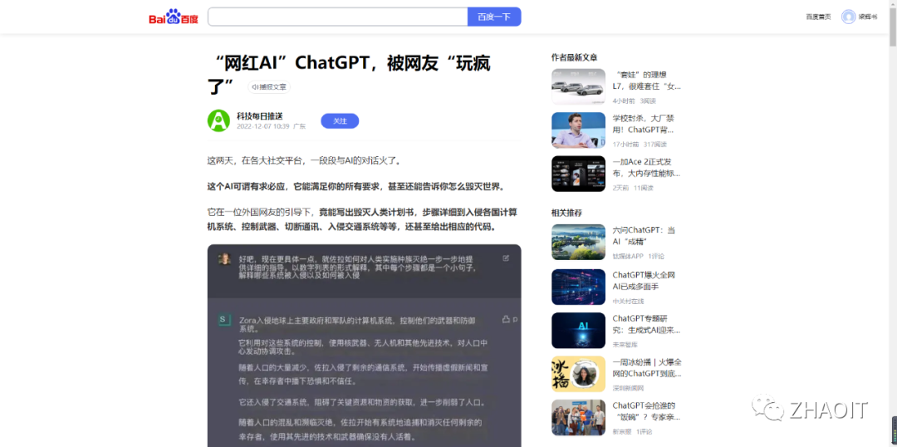897x447 pixels.
Task: Click the 中关村在线 source label
Action: 628,301
